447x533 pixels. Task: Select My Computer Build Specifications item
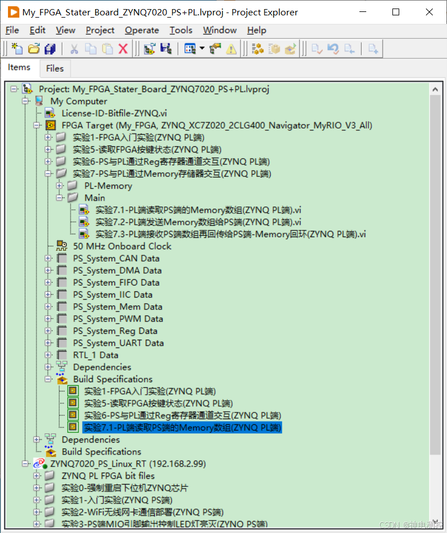(x=101, y=452)
